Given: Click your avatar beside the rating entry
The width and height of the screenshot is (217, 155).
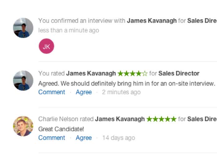Looking at the screenshot, I should 23,81.
